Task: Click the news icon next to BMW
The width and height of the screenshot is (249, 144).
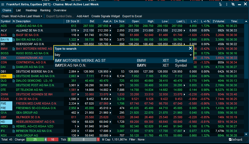Action: point(14,49)
